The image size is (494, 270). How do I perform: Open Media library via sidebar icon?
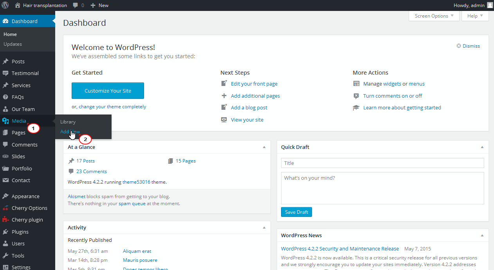(x=6, y=121)
